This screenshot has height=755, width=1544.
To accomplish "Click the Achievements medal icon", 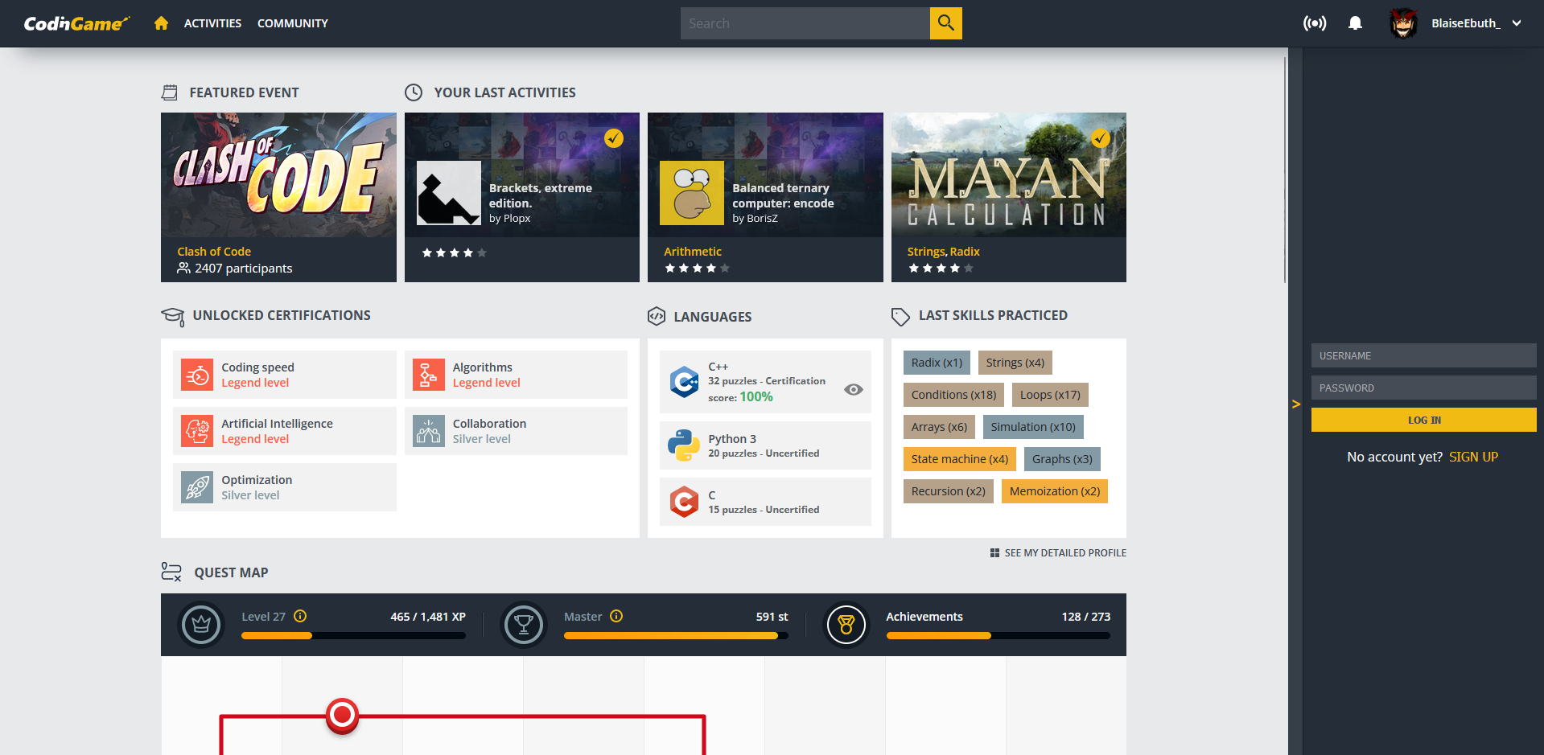I will pyautogui.click(x=846, y=625).
